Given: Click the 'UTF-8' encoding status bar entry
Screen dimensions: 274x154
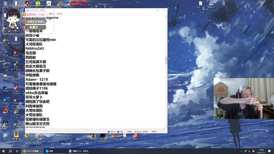Looking at the screenshot, I should [x=154, y=132].
